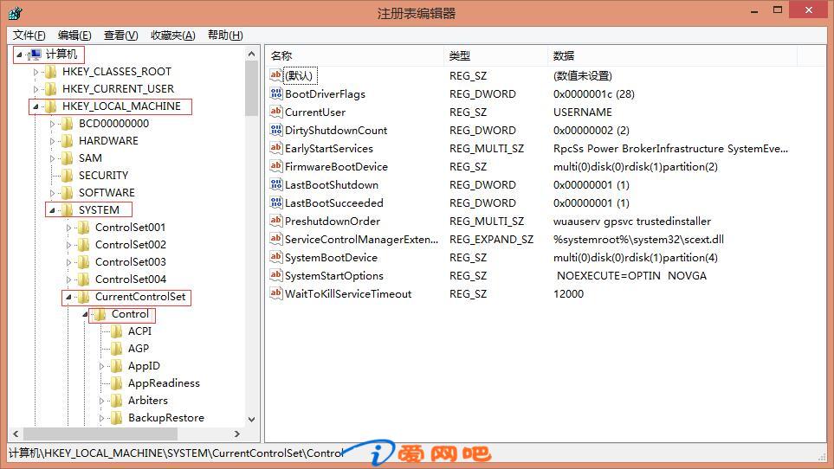
Task: Click the ab icon beside WaitToKillServiceTimeout
Action: [275, 293]
